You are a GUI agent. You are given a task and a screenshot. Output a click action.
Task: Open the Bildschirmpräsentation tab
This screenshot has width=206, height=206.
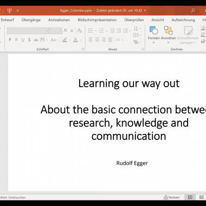[x=97, y=20]
